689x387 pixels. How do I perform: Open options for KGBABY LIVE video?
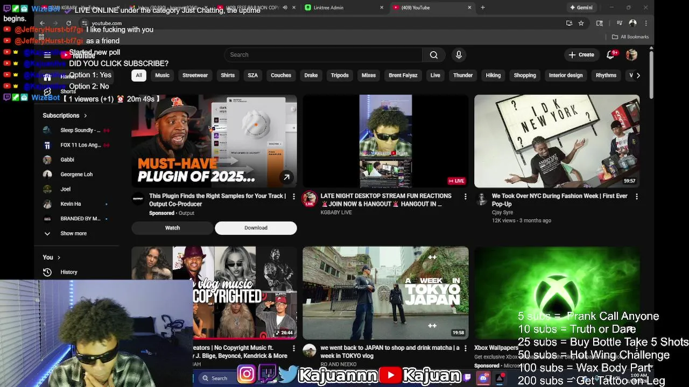465,197
